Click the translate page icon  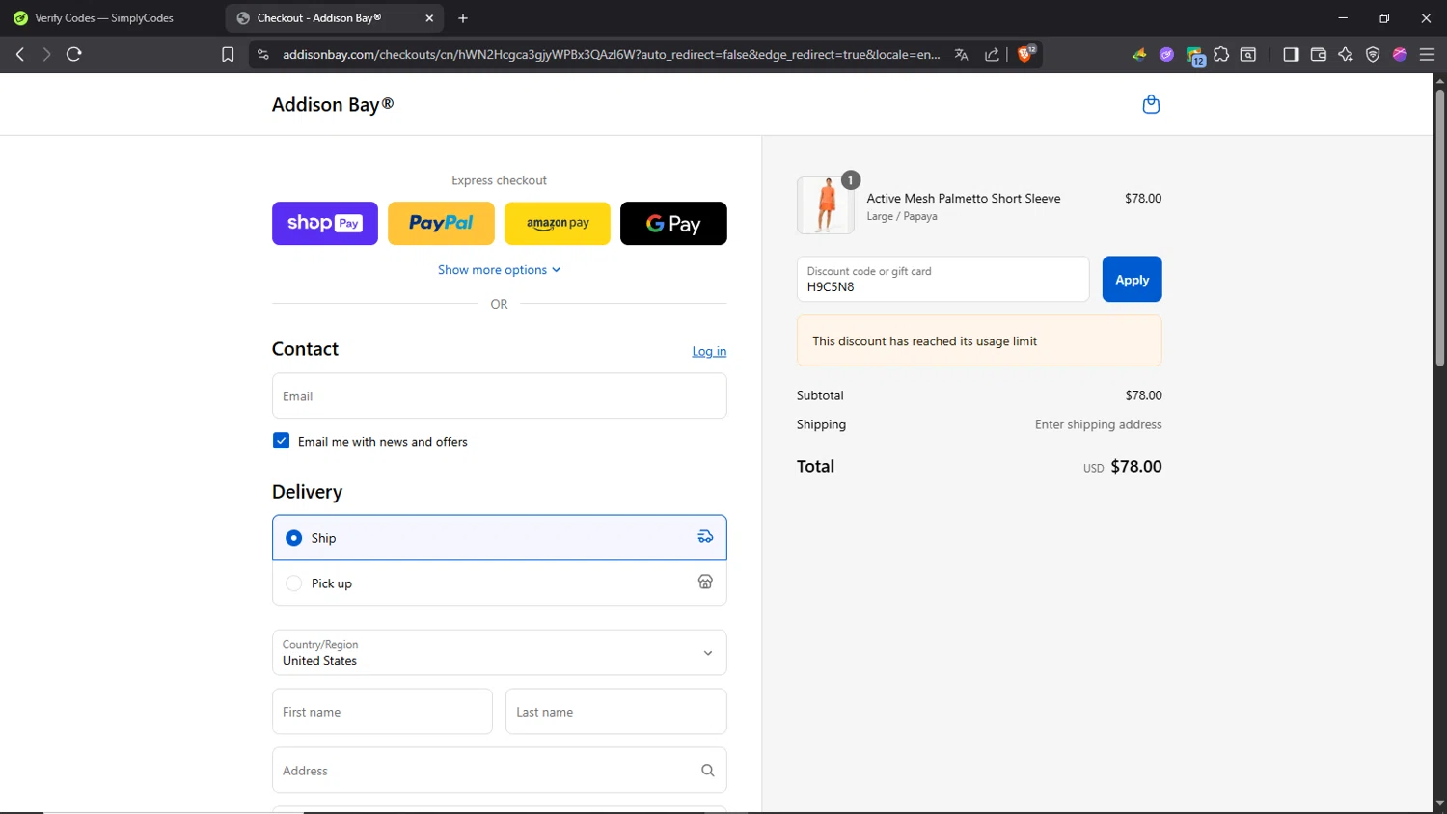961,55
